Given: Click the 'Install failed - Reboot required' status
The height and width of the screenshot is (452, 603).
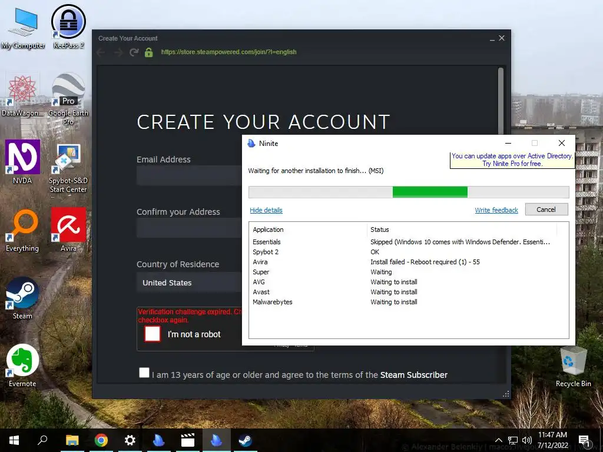Looking at the screenshot, I should (x=425, y=262).
